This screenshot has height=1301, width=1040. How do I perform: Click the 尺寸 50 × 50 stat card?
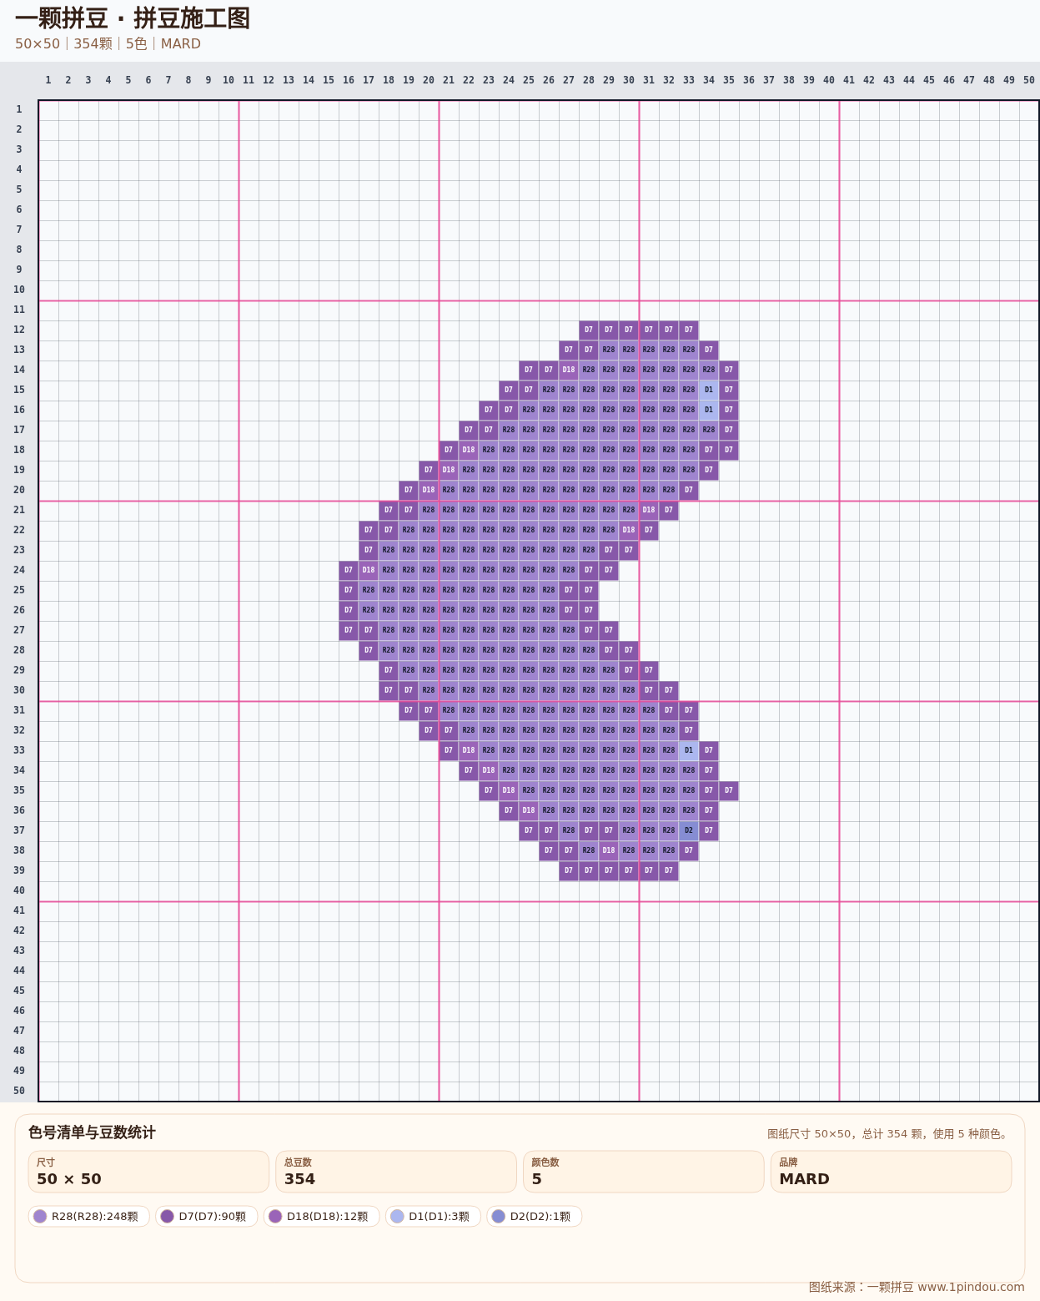pyautogui.click(x=148, y=1172)
